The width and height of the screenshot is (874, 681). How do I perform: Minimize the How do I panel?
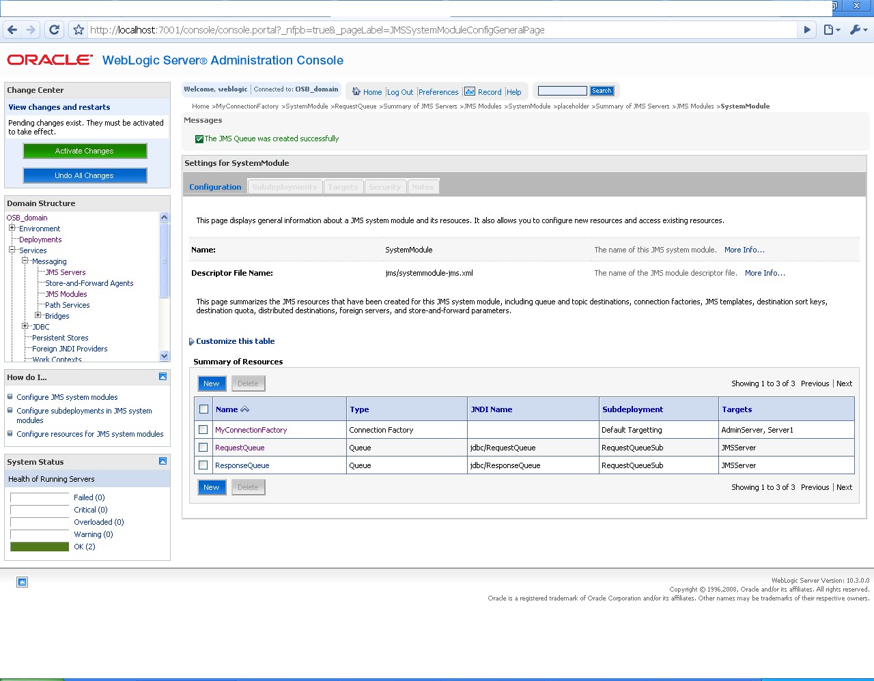click(163, 377)
